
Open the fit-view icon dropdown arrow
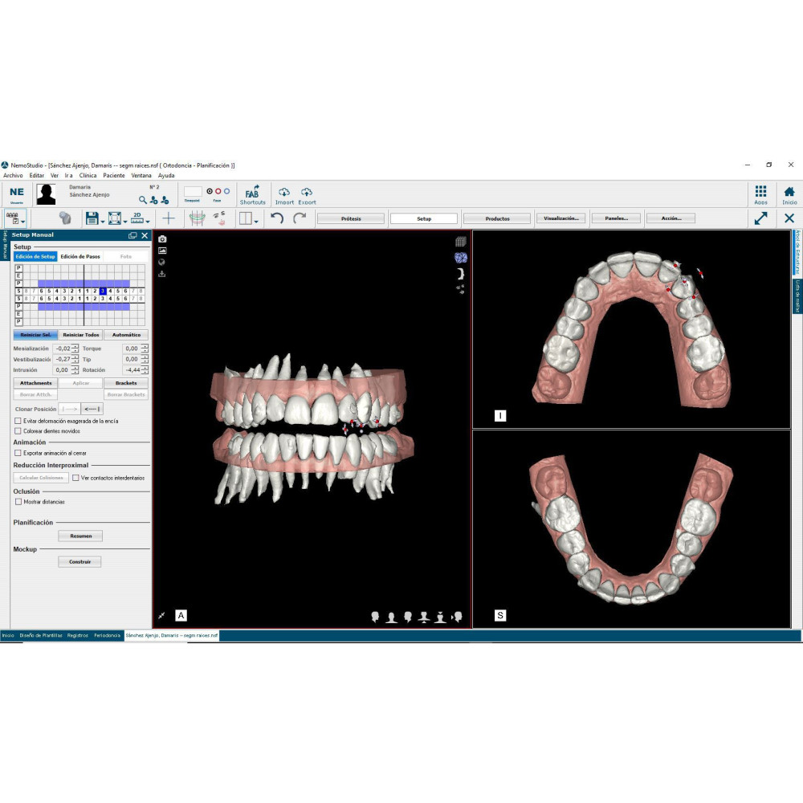(x=125, y=222)
